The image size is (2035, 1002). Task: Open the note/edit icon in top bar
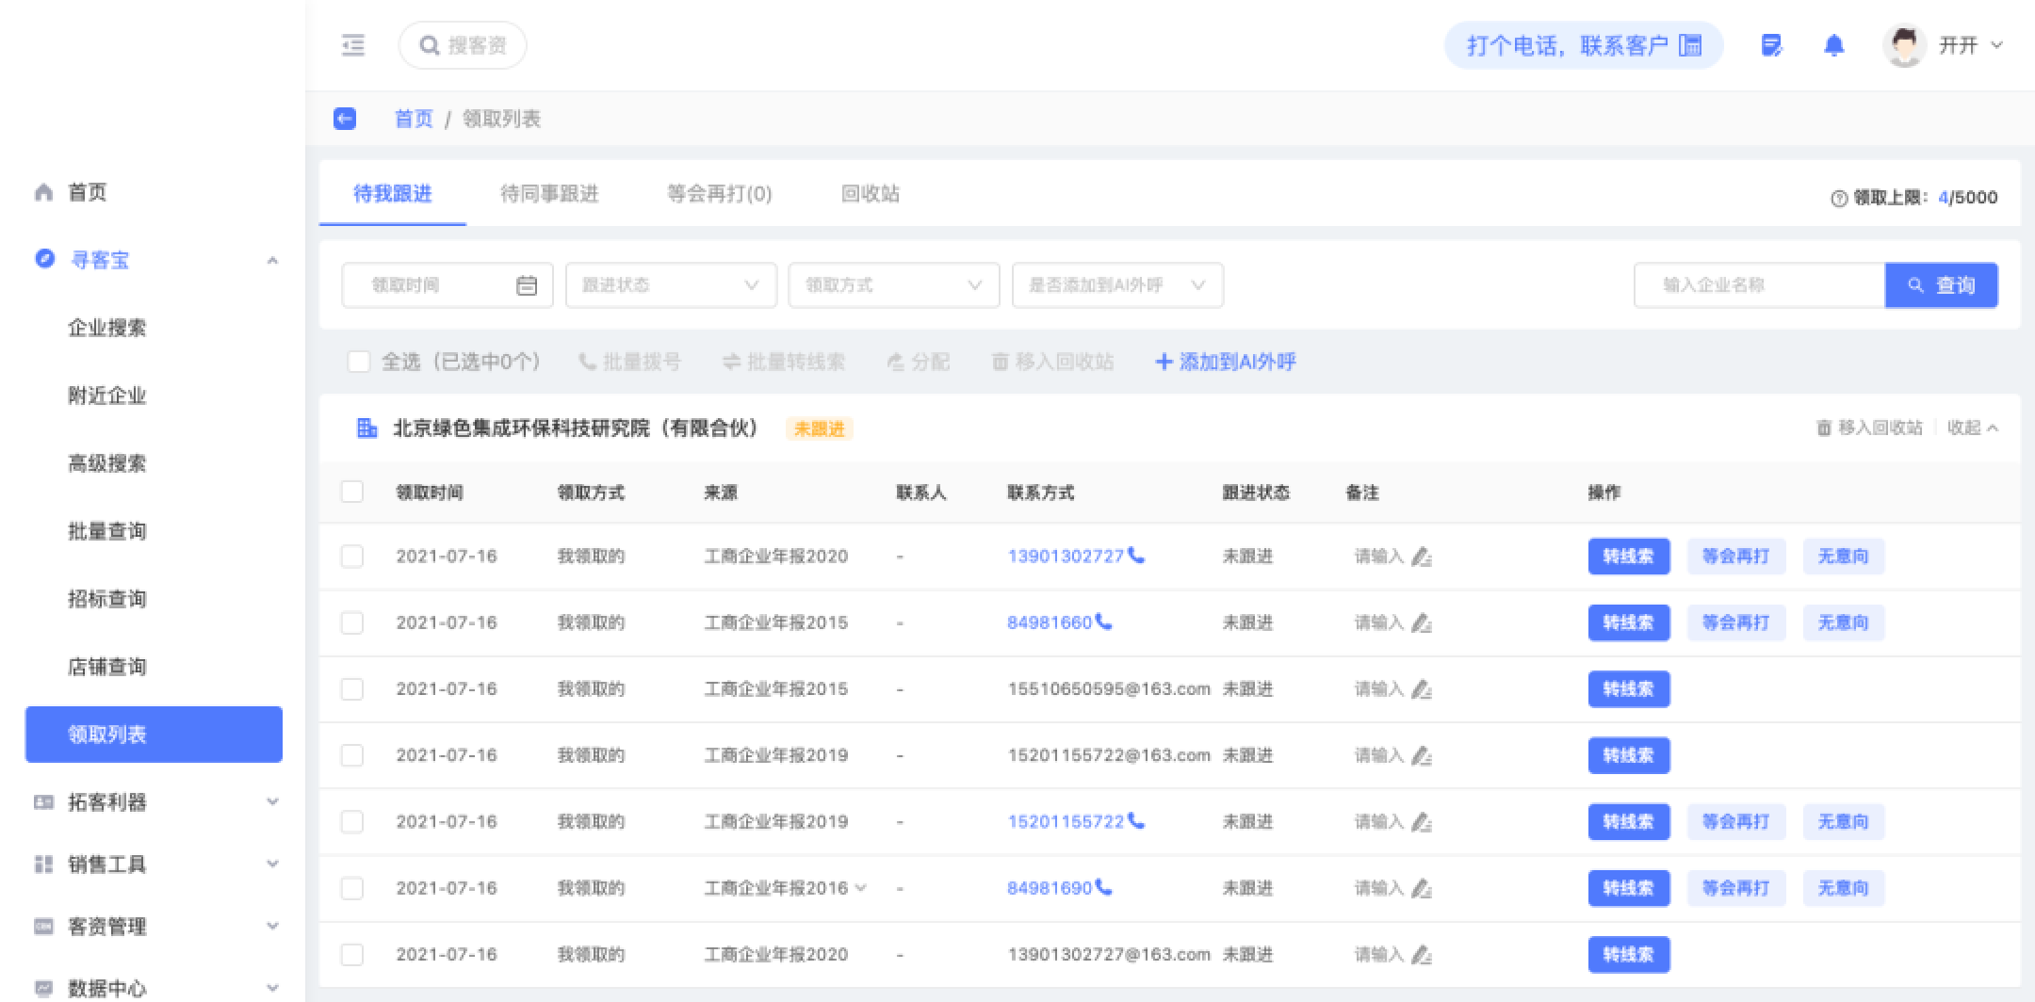[x=1771, y=45]
